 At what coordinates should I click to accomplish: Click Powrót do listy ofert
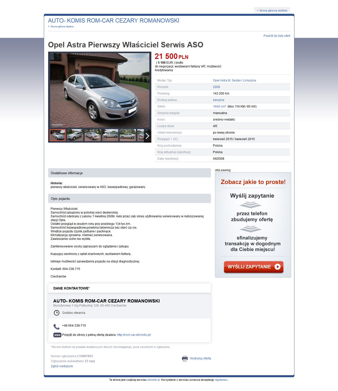277,36
